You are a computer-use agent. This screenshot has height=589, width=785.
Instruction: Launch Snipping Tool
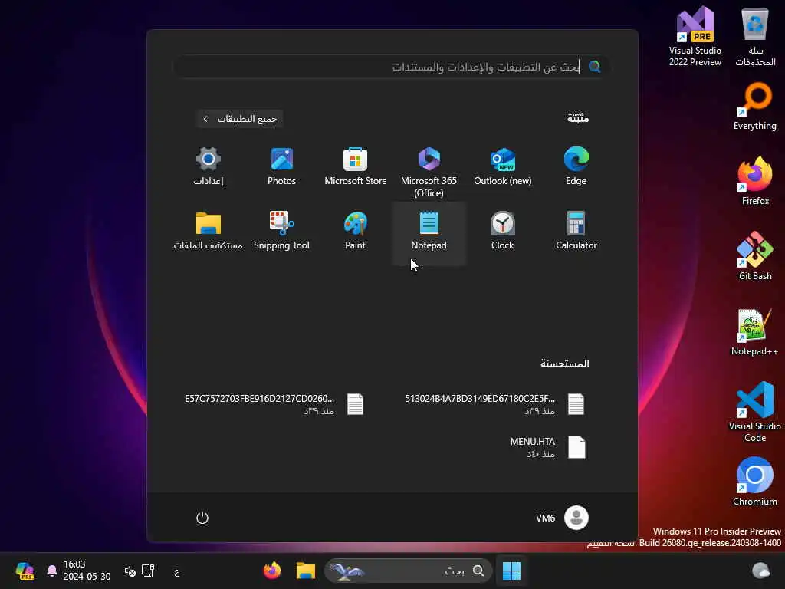coord(282,232)
